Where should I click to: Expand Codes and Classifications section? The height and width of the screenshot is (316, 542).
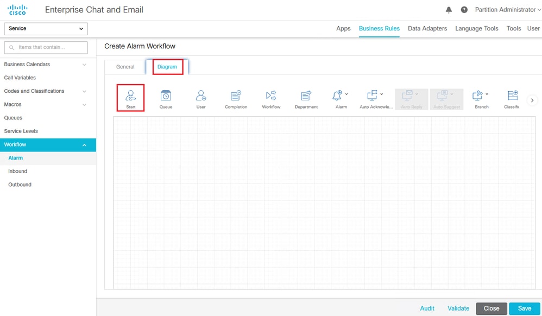point(84,91)
